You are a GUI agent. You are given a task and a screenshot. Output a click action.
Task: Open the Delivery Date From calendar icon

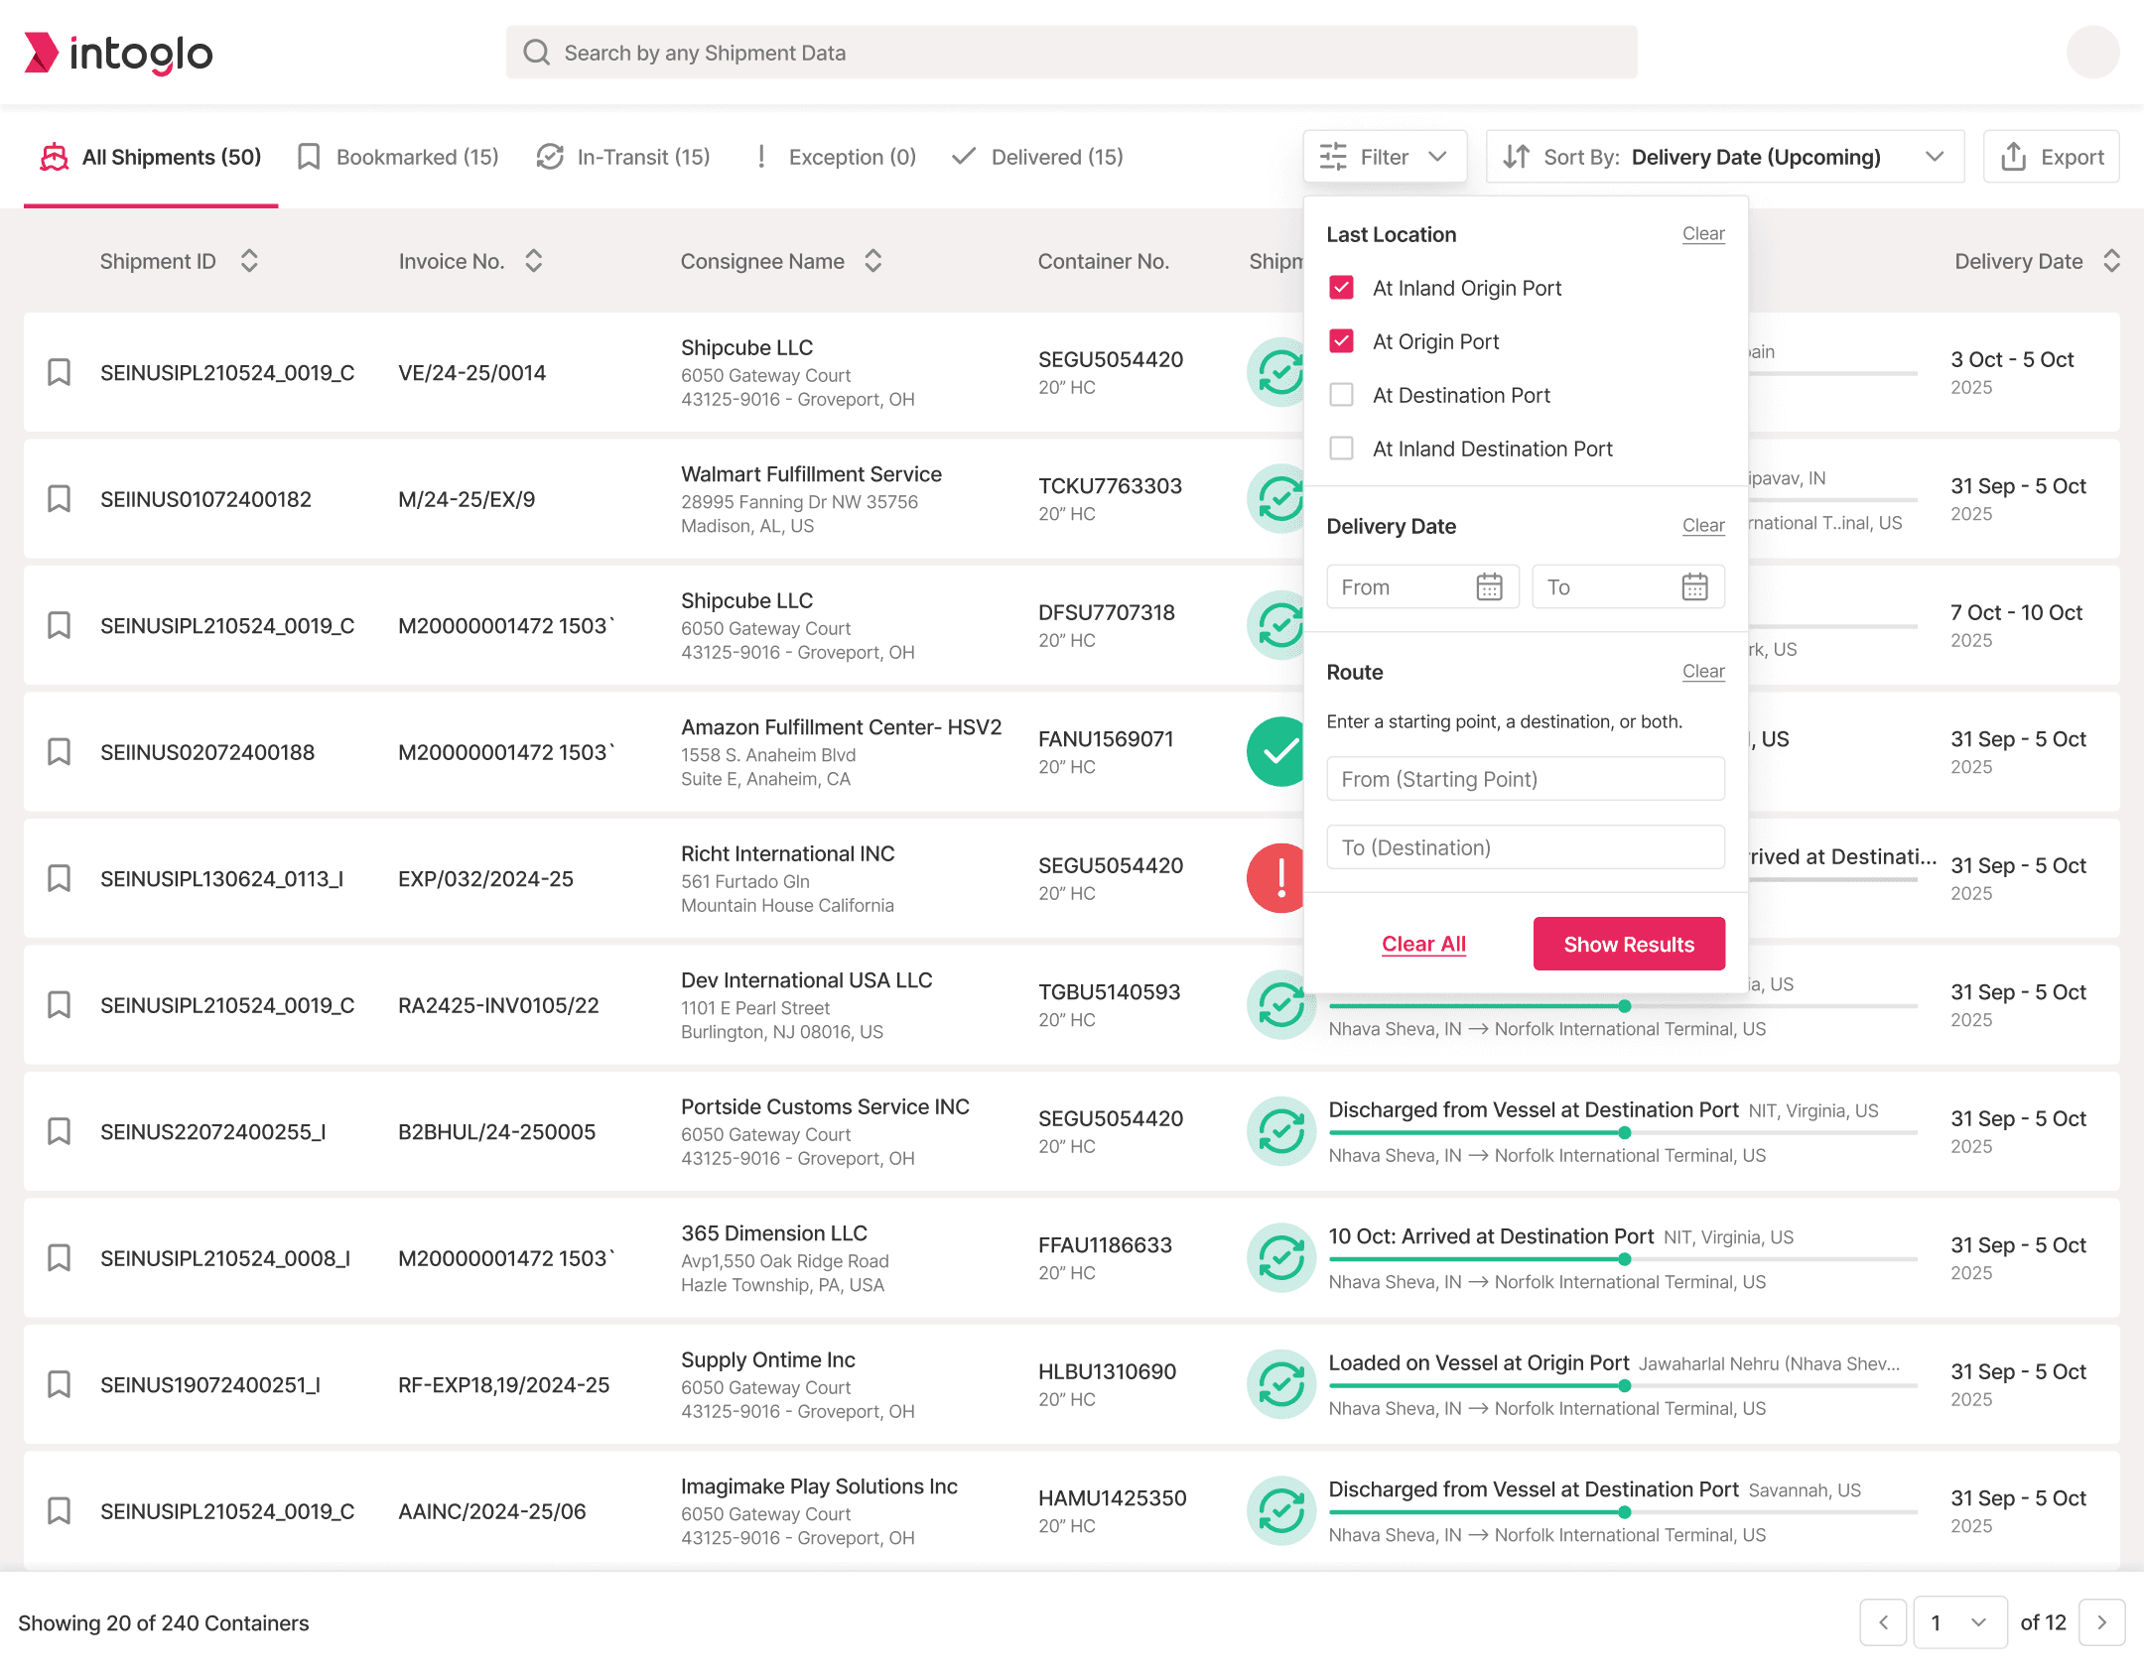click(x=1489, y=587)
